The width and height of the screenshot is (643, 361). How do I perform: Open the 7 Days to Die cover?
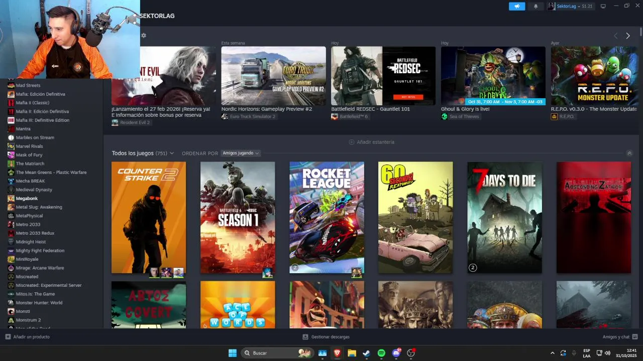(505, 217)
